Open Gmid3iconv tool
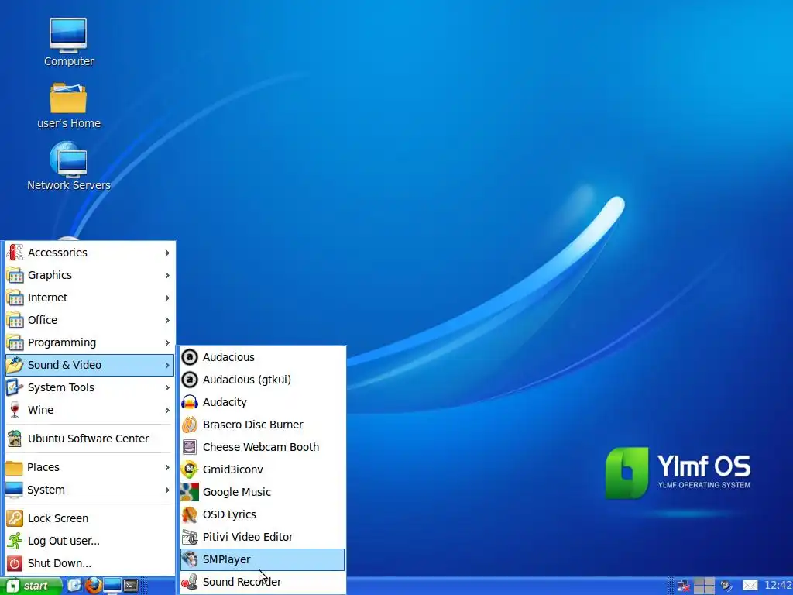This screenshot has width=793, height=595. (263, 469)
